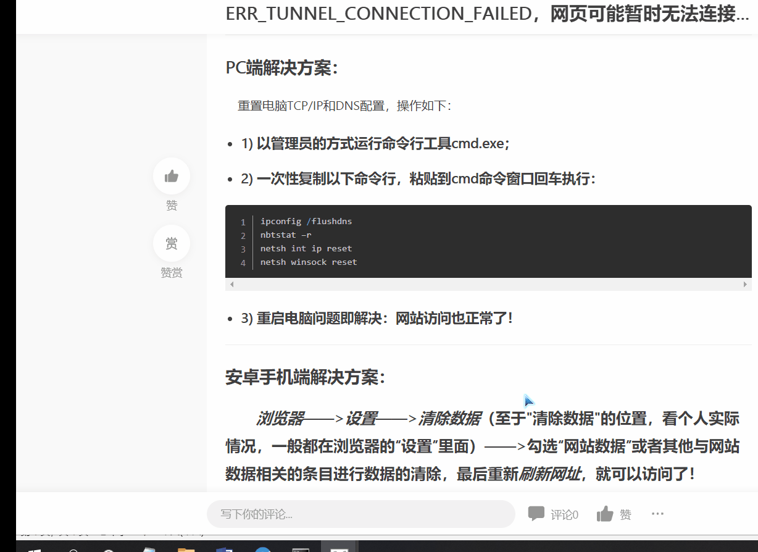Open the Command Prompt taskbar icon
The image size is (758, 552).
pyautogui.click(x=301, y=550)
